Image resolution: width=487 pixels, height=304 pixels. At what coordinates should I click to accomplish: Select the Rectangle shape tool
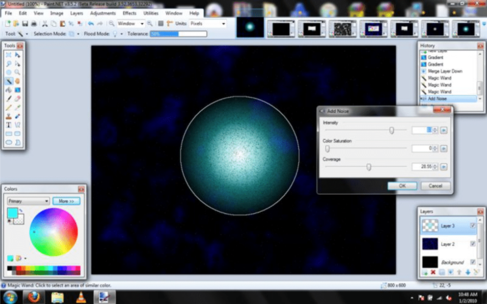click(9, 133)
